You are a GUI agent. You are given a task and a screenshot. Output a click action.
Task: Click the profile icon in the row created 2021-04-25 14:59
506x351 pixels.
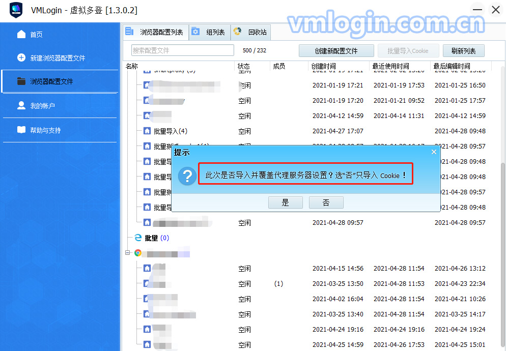(x=147, y=344)
